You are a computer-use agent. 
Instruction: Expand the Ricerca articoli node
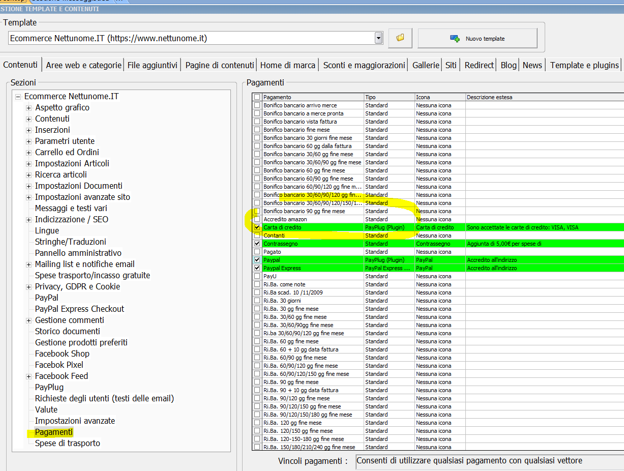29,175
